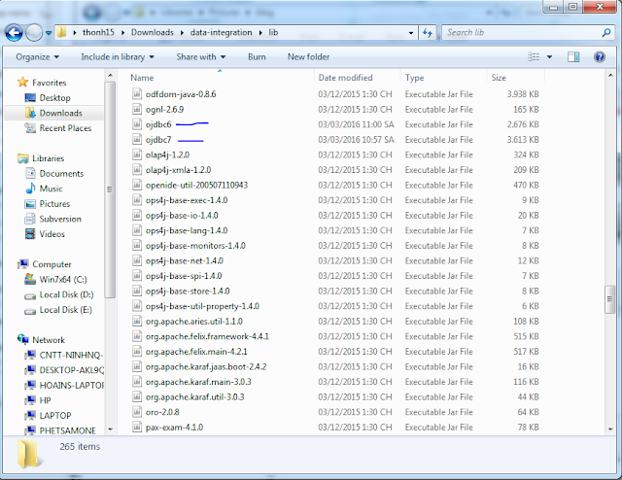Image resolution: width=622 pixels, height=480 pixels.
Task: Select the CNTT-NINHNQ network computer
Action: pos(71,355)
